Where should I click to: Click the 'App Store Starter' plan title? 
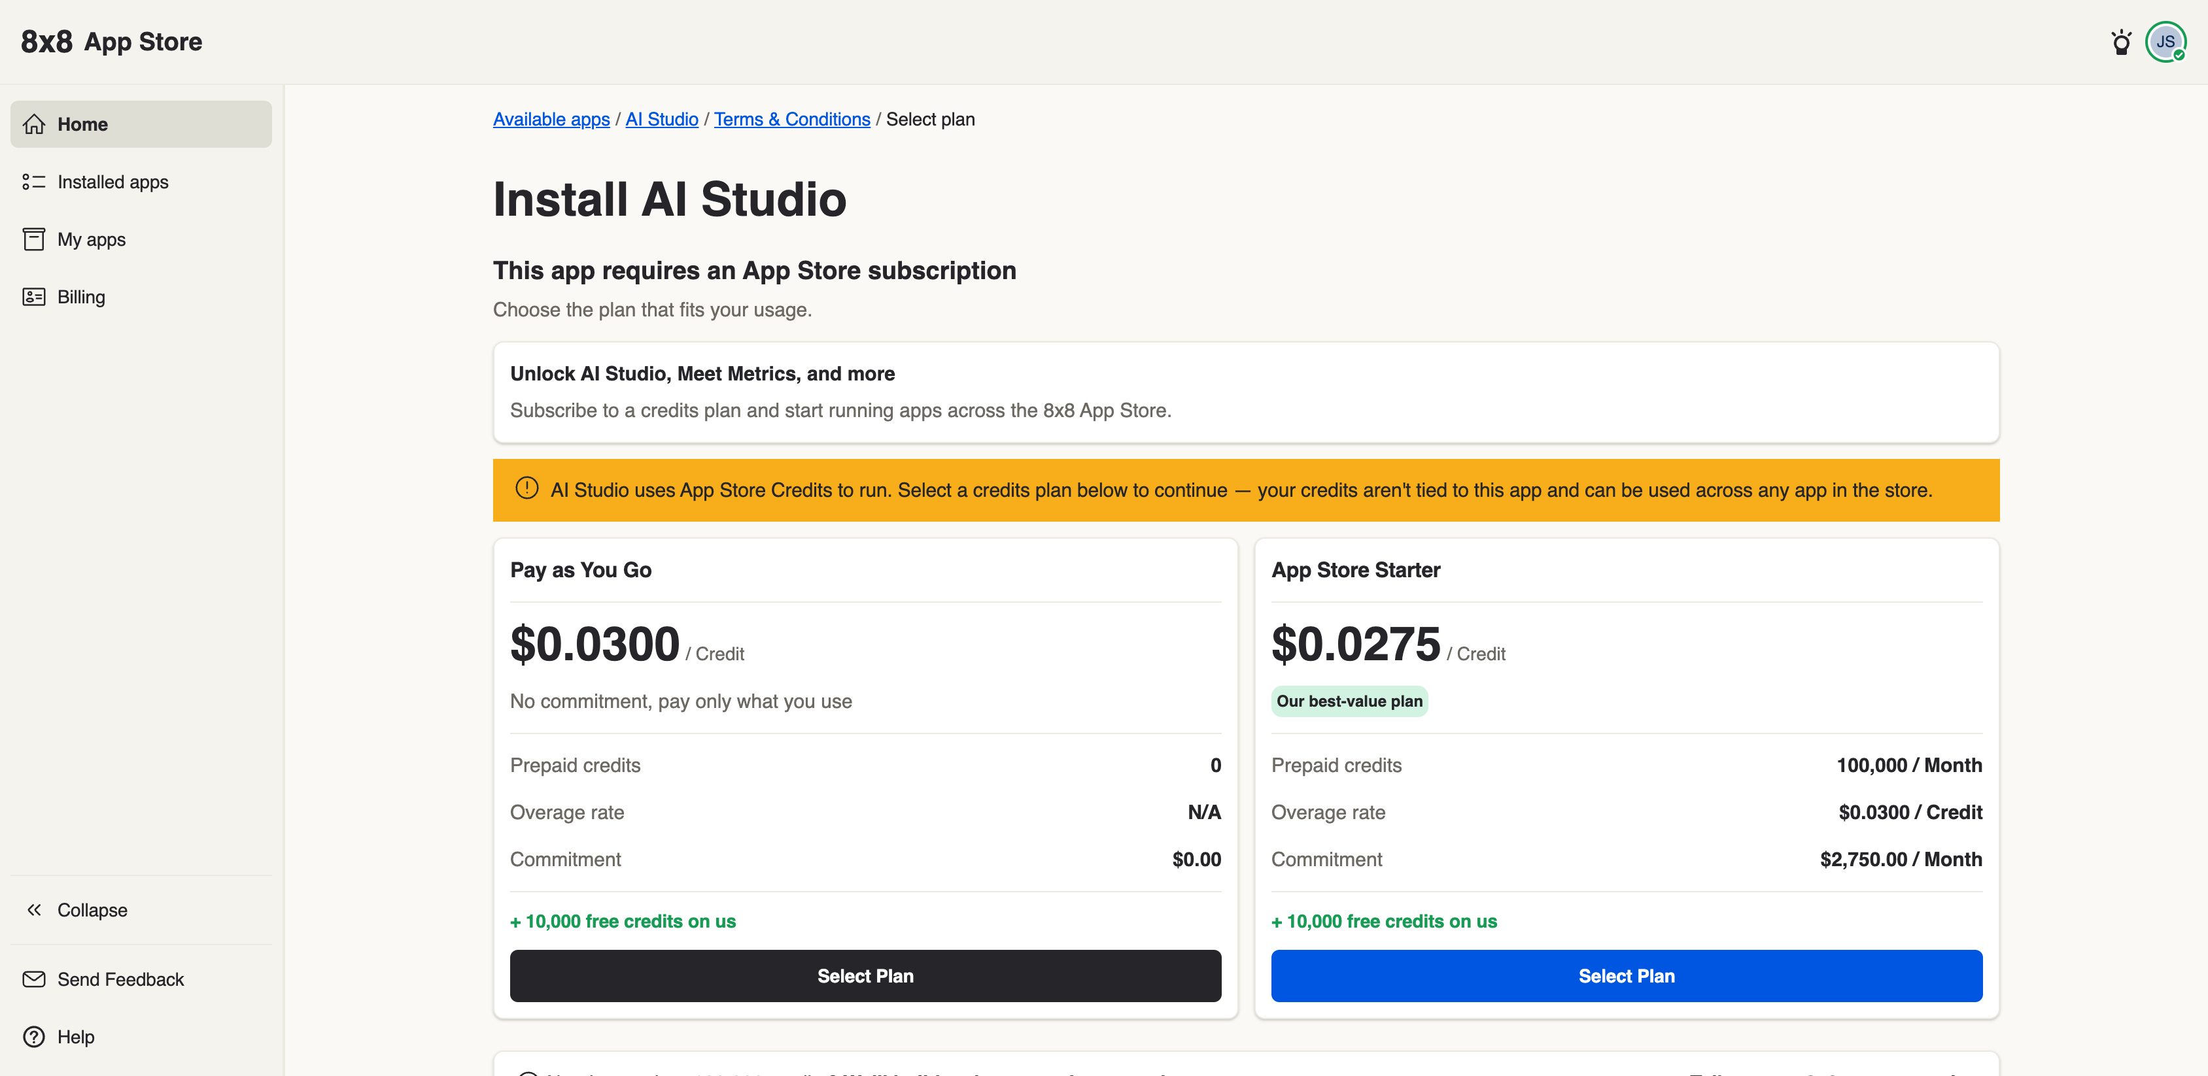coord(1355,571)
